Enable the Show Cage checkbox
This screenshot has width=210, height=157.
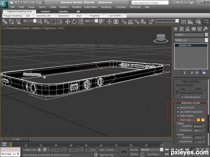point(177,120)
